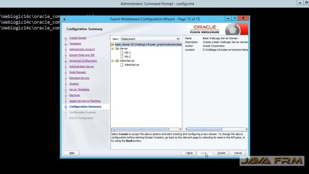Open the Managed Servers step
Image resolution: width=309 pixels, height=174 pixels.
click(x=79, y=78)
